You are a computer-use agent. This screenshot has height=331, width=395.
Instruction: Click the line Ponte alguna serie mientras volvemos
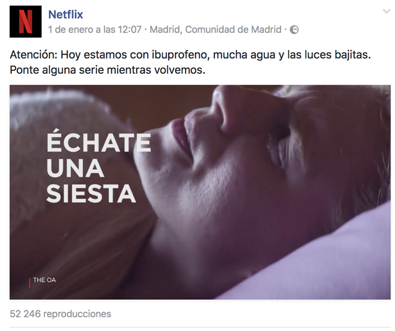tap(108, 70)
